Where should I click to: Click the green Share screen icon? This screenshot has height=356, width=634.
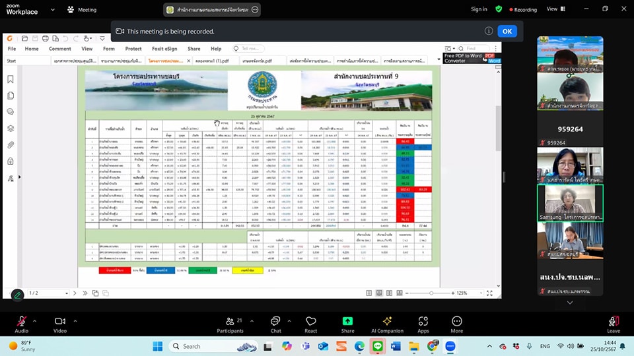click(347, 321)
